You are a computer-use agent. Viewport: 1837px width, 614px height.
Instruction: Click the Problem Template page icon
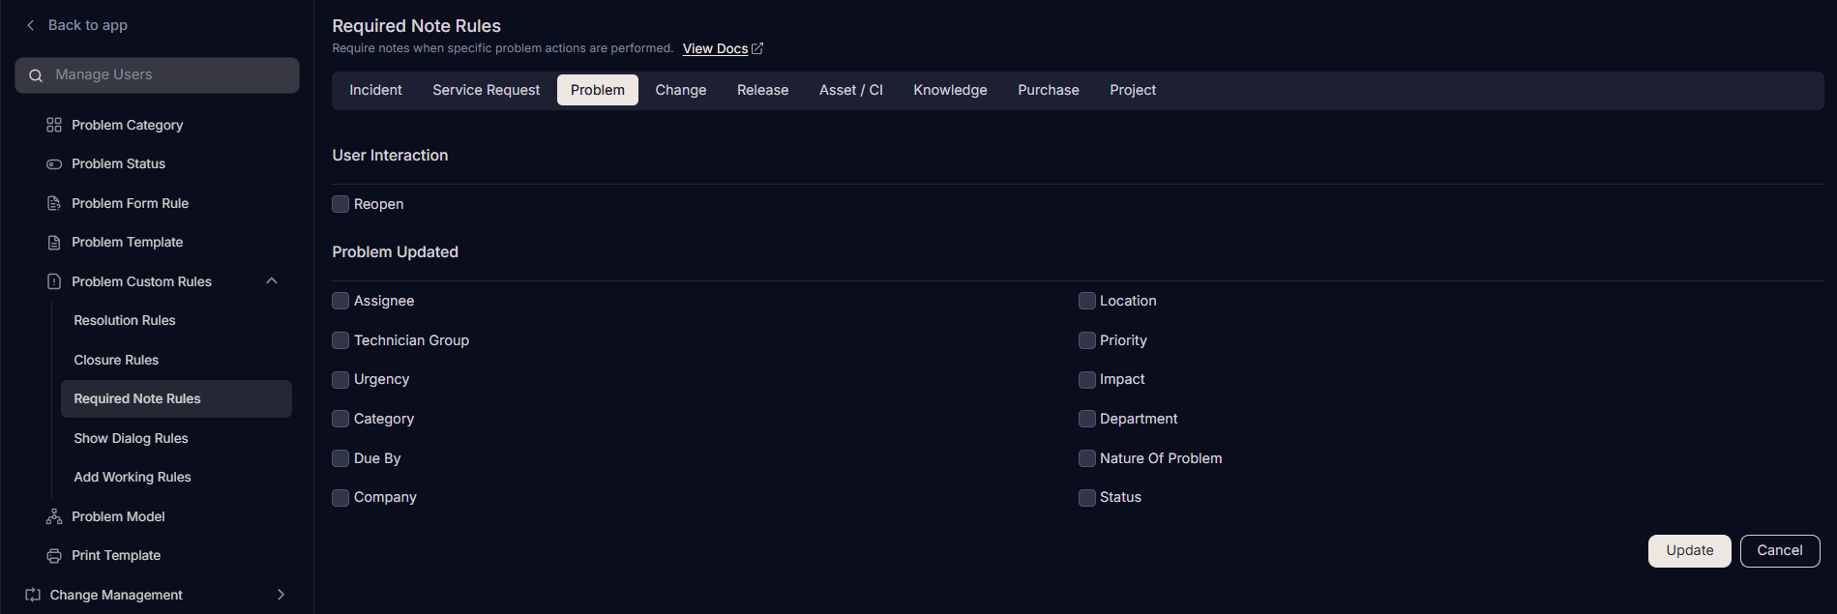coord(54,243)
